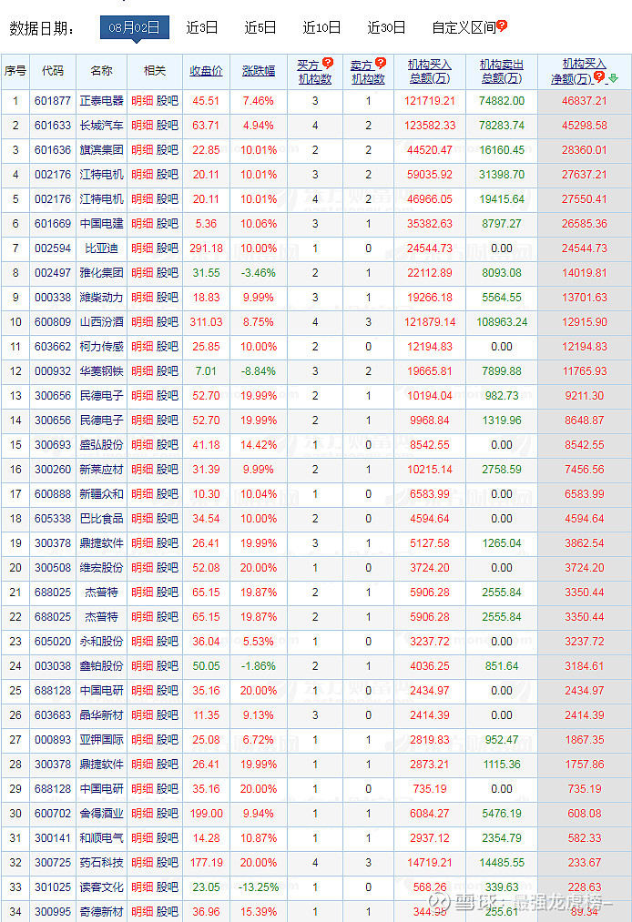The width and height of the screenshot is (632, 922).
Task: Switch to 近30日 range
Action: point(387,27)
